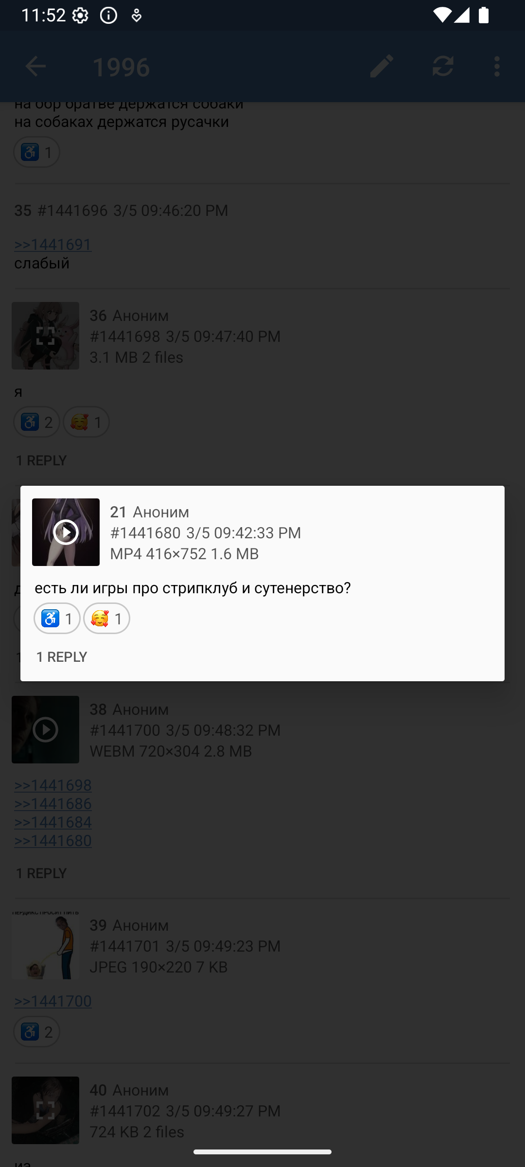
Task: Play the WEBM video thumbnail of post 38
Action: click(x=45, y=729)
